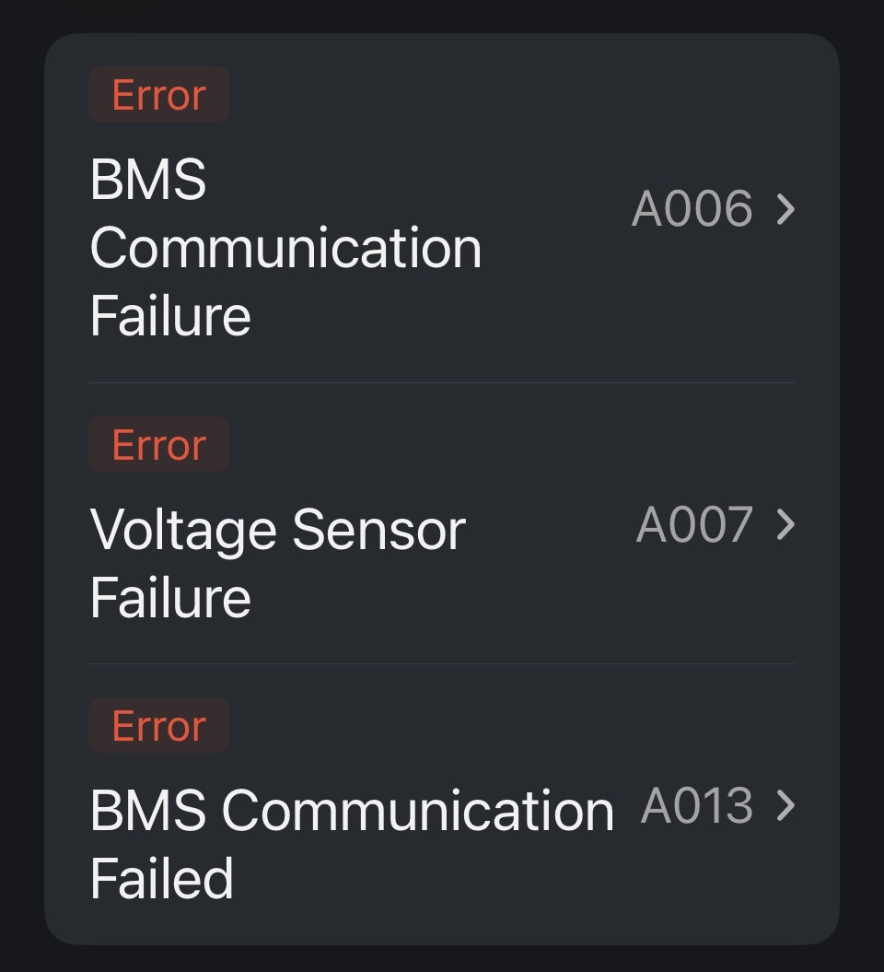Screen dimensions: 884x972
Task: Tap the Error badge above BMS Communication Failure
Action: coord(158,95)
